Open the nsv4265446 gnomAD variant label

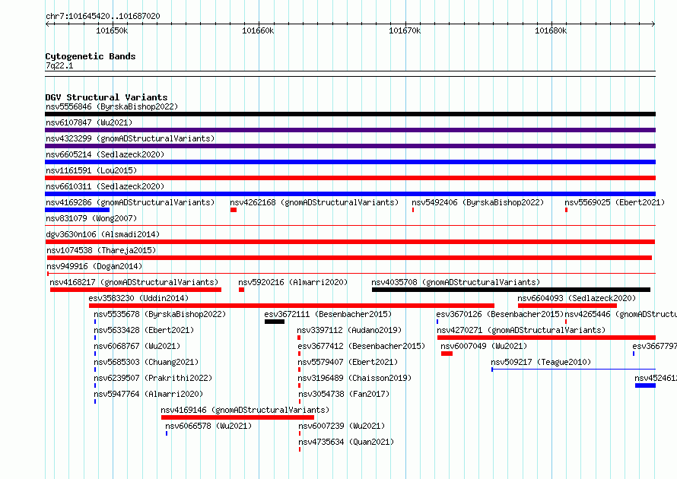pyautogui.click(x=621, y=314)
